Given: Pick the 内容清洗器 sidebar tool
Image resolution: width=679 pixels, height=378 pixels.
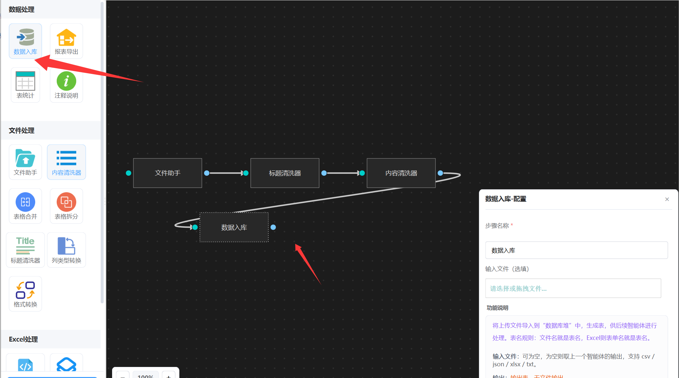Looking at the screenshot, I should point(66,162).
